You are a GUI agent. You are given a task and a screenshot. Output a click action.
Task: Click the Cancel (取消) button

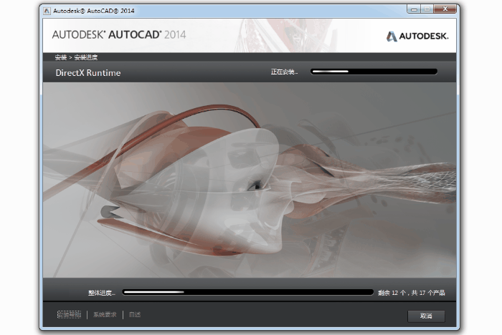[426, 316]
